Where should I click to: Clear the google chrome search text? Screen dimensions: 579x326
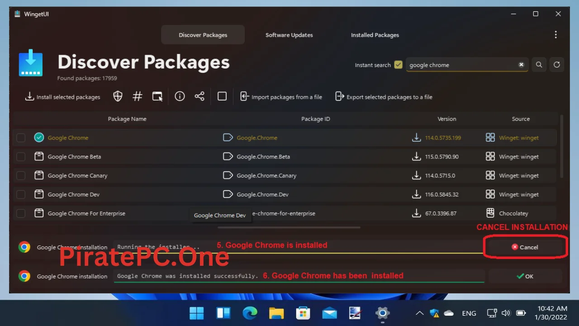pyautogui.click(x=521, y=65)
